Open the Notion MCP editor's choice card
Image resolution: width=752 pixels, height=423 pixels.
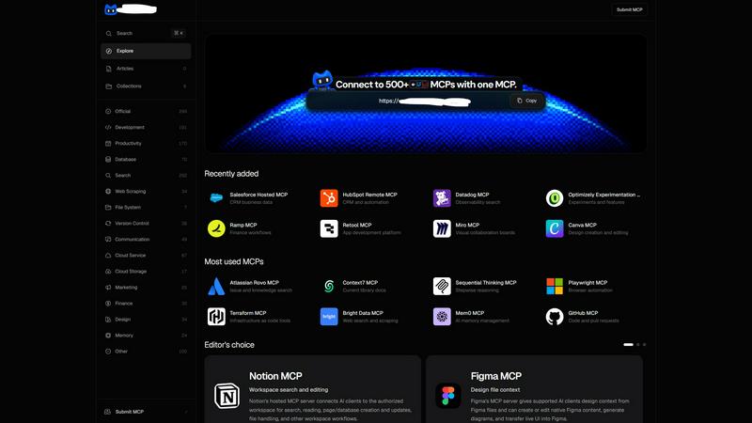[x=313, y=389]
